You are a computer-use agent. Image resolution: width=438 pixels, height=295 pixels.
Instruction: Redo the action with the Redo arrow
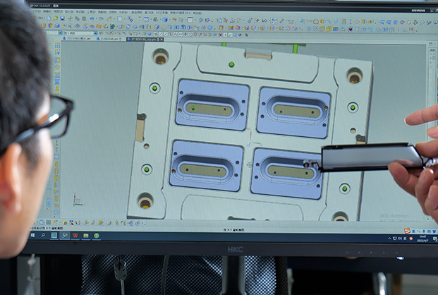[102, 19]
